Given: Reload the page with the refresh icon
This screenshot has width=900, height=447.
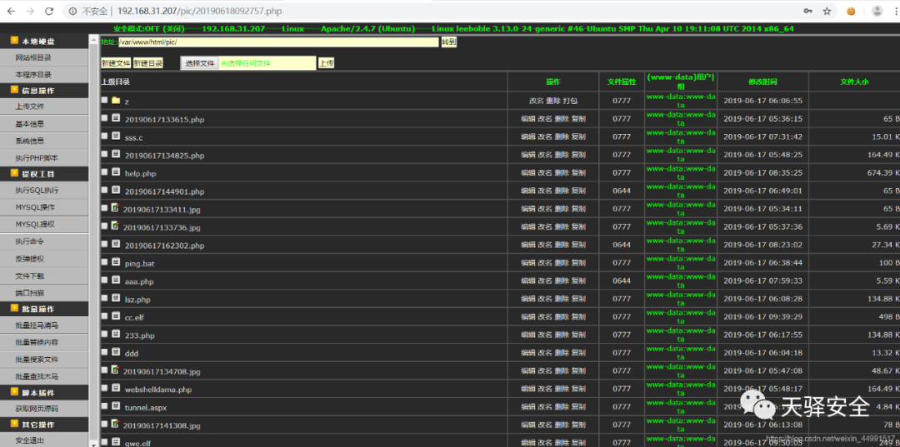Looking at the screenshot, I should [x=49, y=11].
